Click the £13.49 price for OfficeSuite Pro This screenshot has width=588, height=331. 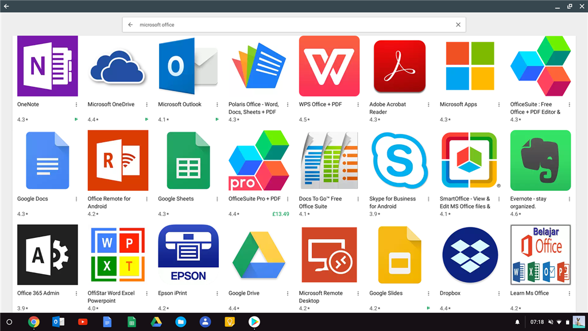tap(280, 214)
